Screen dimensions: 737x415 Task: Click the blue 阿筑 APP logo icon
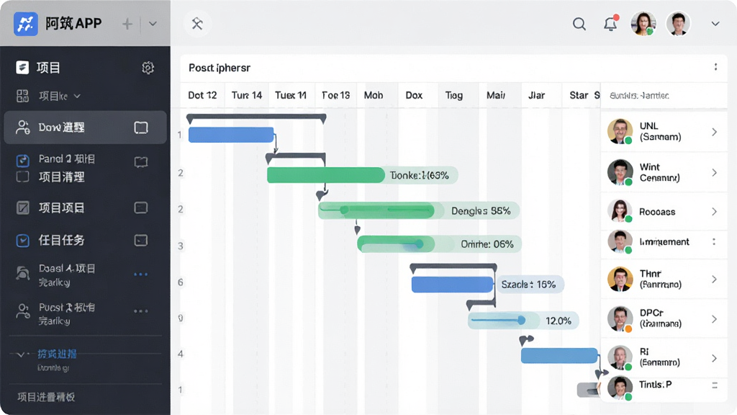point(25,24)
